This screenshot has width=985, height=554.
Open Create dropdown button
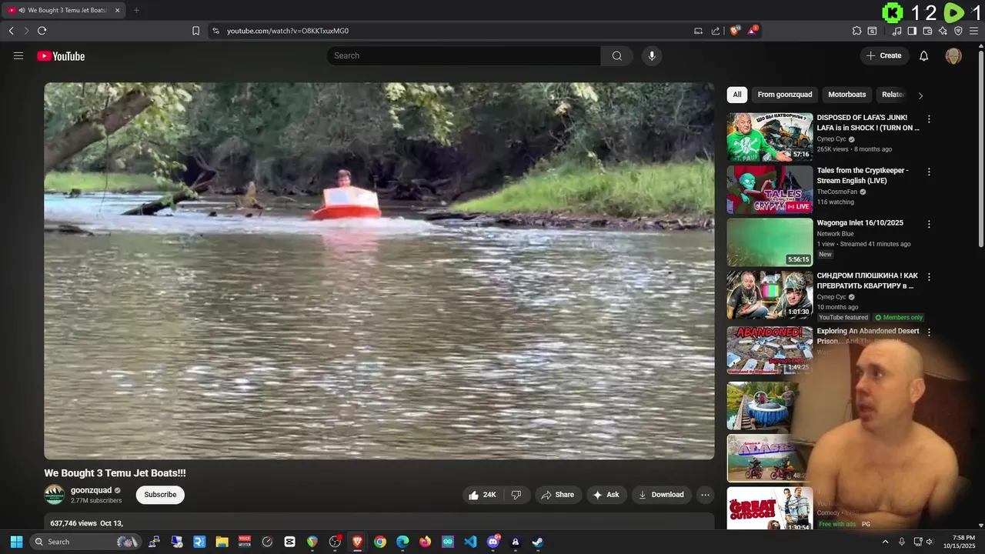point(884,55)
